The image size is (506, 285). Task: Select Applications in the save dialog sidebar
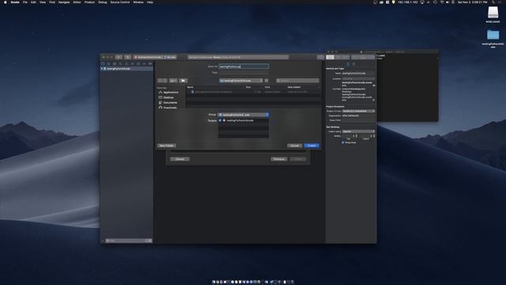pyautogui.click(x=168, y=93)
